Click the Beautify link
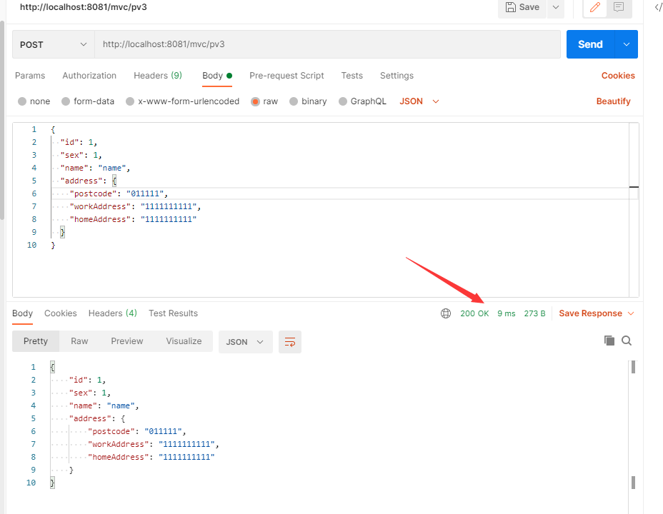The height and width of the screenshot is (514, 663). pyautogui.click(x=613, y=101)
